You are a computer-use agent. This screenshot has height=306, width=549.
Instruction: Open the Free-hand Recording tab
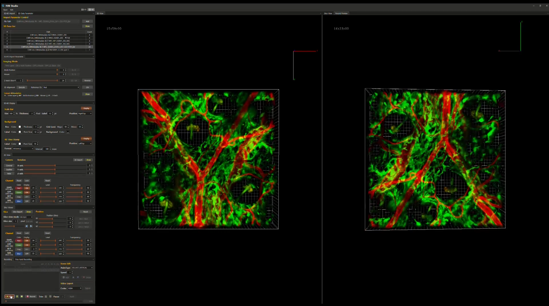(x=23, y=259)
